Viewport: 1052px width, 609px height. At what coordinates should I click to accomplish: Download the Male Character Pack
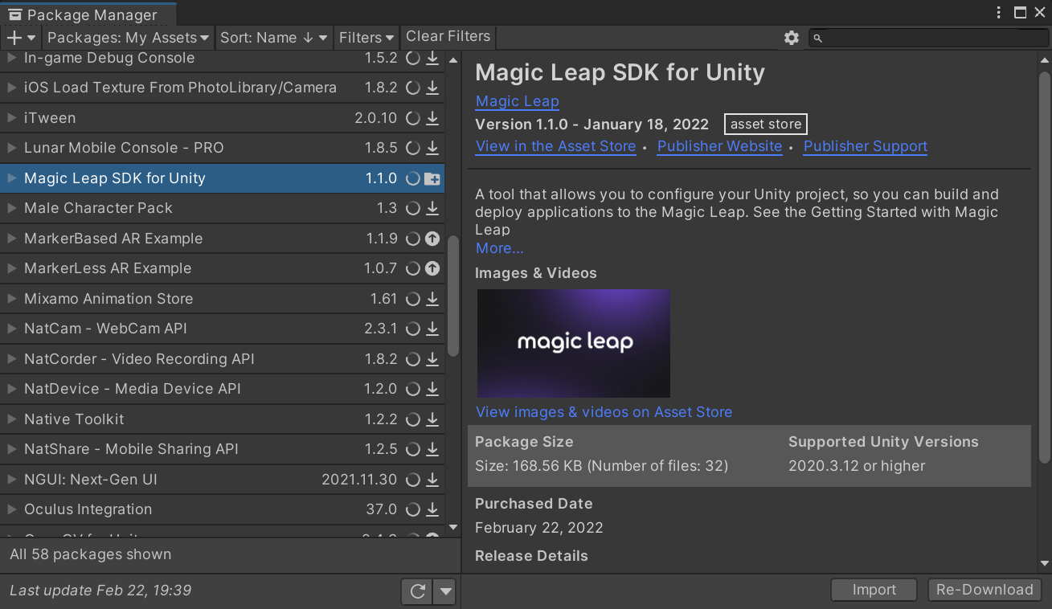coord(432,208)
